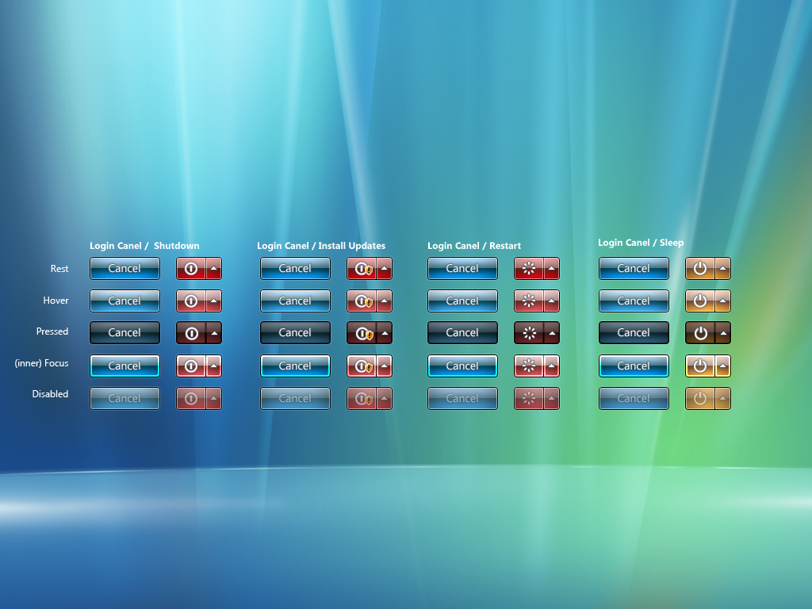Click the Disabled row Install Updates shield icon

pyautogui.click(x=362, y=399)
